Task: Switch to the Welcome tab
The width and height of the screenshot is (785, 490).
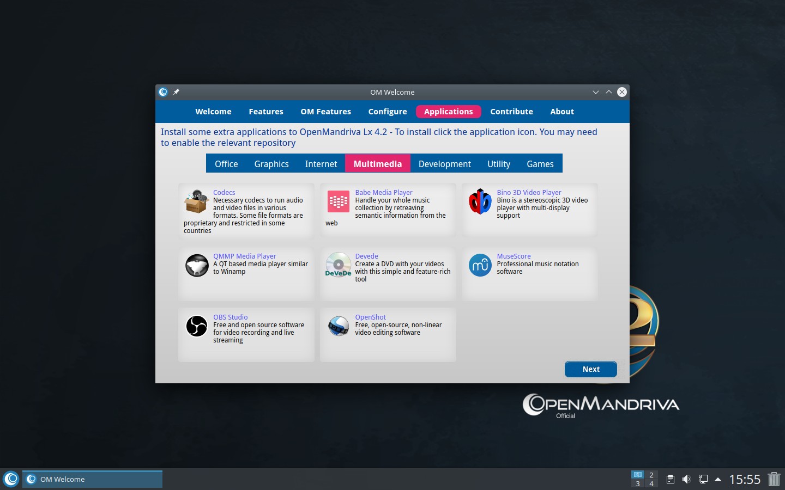Action: tap(213, 112)
